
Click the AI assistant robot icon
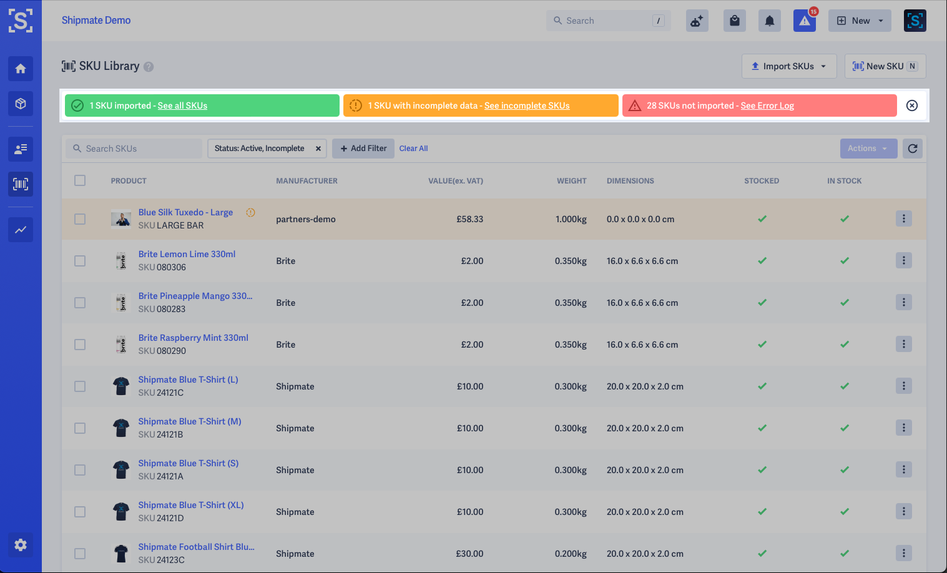click(697, 21)
